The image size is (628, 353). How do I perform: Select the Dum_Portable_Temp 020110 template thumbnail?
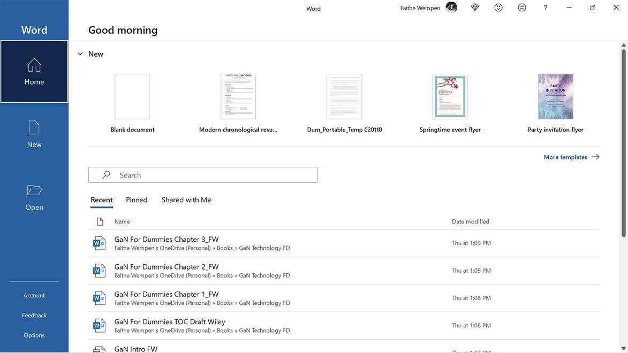(344, 96)
